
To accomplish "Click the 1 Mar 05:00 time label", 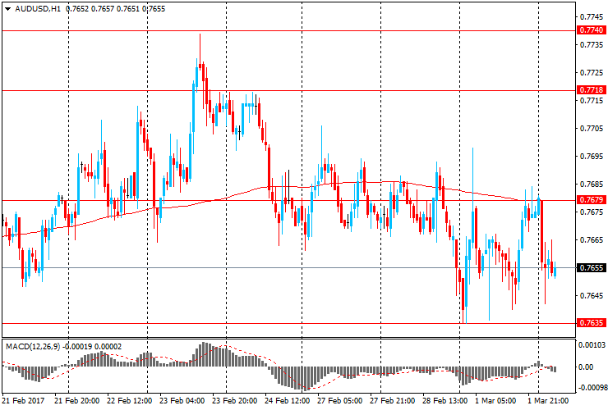I will [x=495, y=400].
